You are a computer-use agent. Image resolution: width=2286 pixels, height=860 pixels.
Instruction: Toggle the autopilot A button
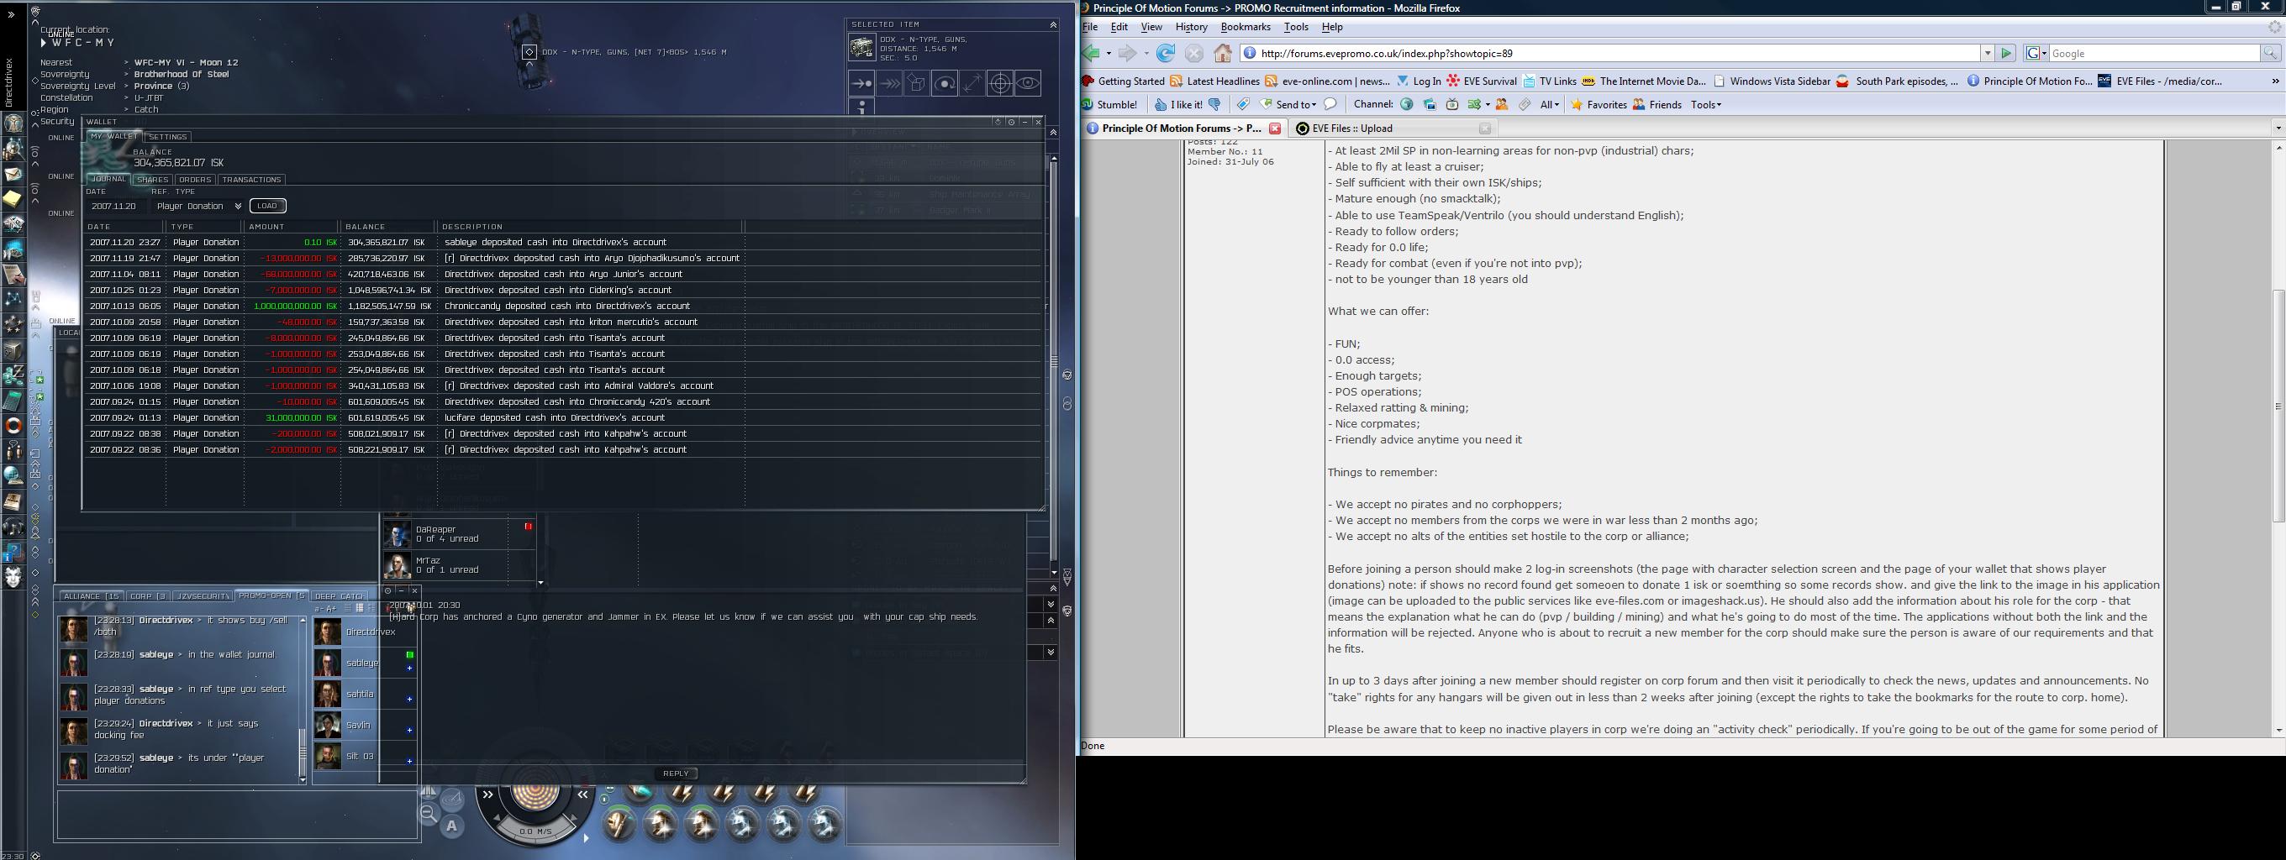pyautogui.click(x=451, y=826)
